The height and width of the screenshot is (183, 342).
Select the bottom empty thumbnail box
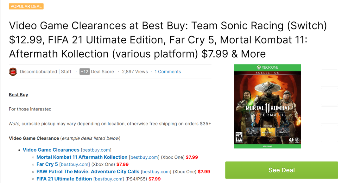point(329,133)
